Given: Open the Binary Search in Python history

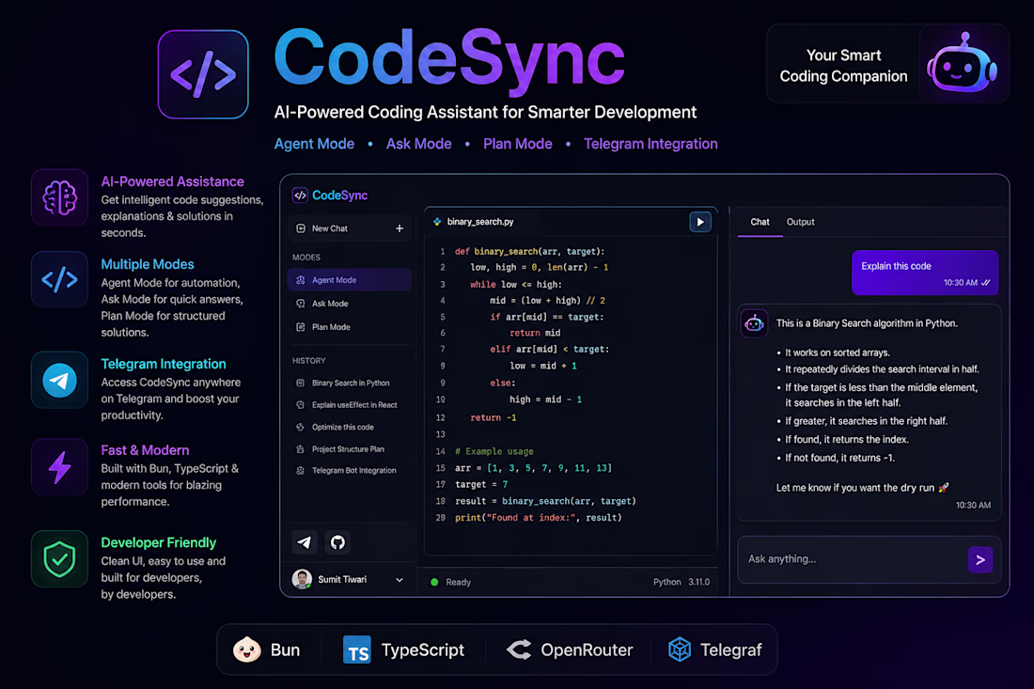Looking at the screenshot, I should 350,384.
